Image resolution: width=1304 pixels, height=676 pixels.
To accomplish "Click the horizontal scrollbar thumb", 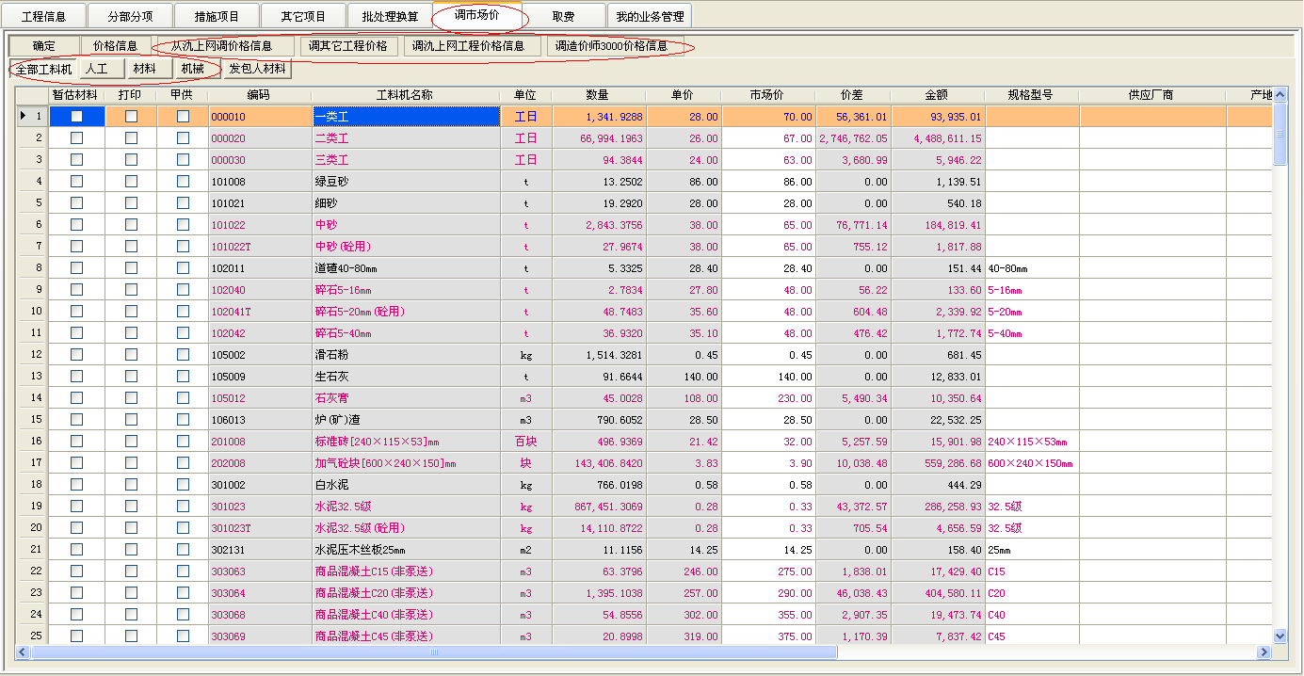I will 433,652.
